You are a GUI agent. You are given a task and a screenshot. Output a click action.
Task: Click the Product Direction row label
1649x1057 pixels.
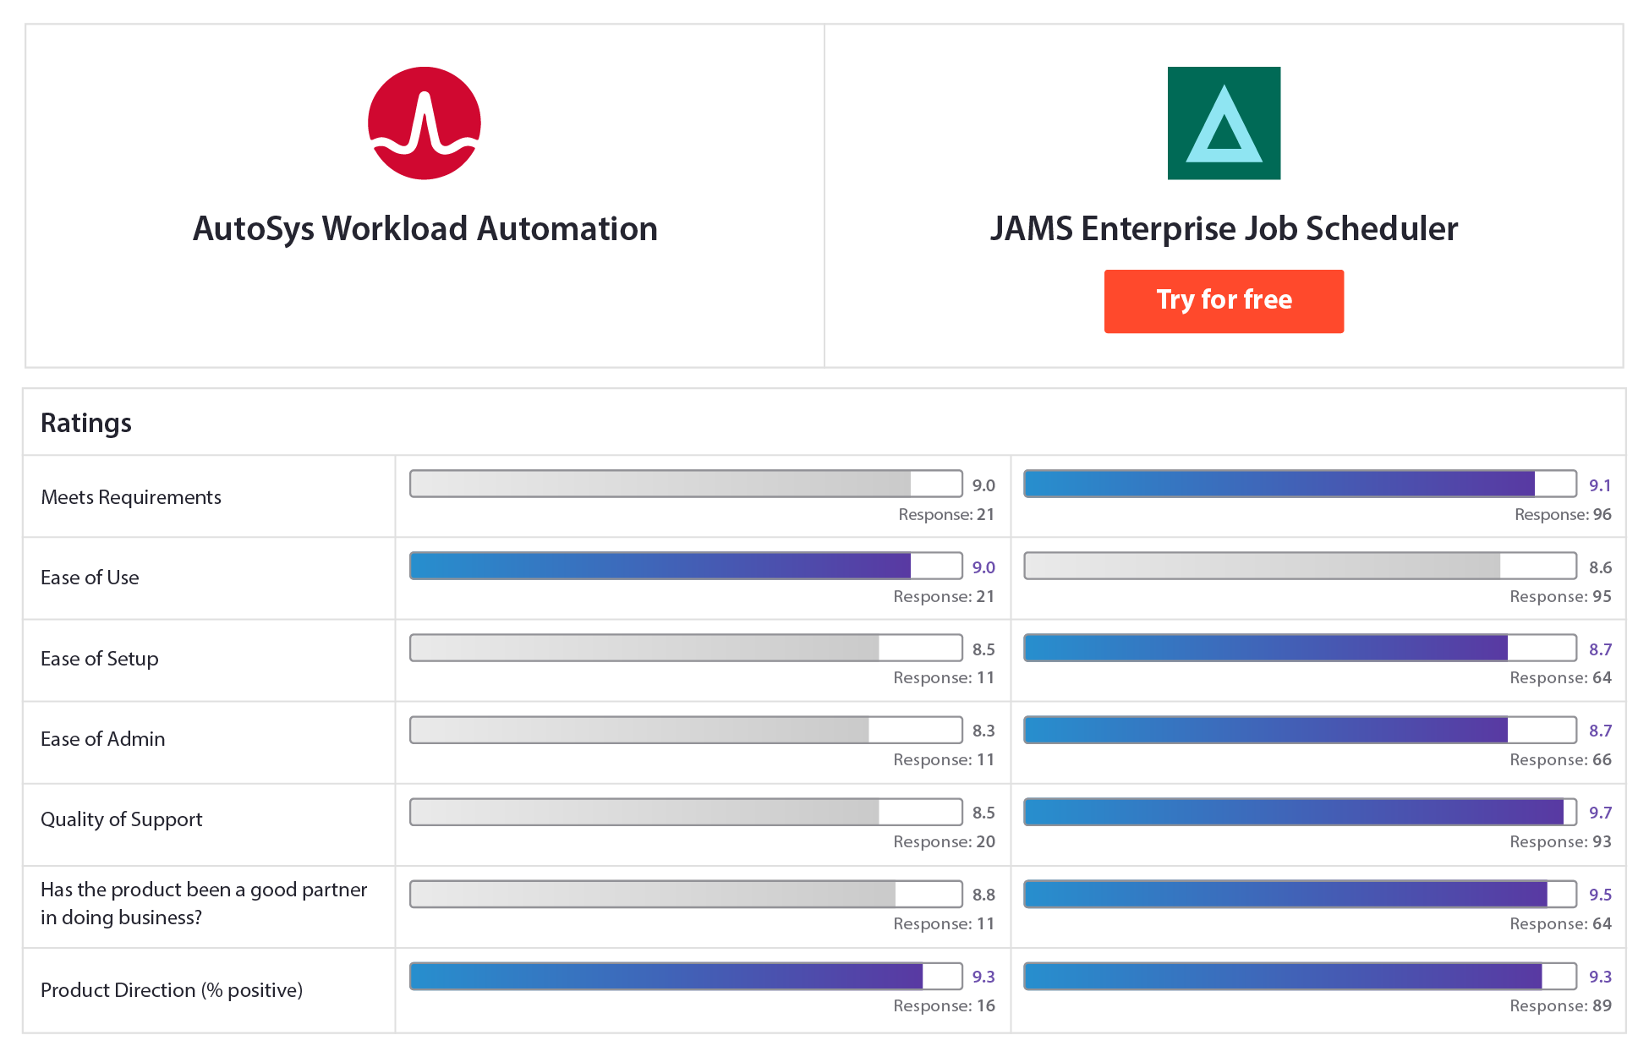pyautogui.click(x=173, y=989)
